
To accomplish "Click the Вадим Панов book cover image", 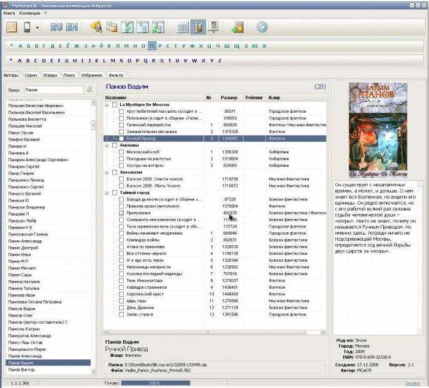I will pos(378,130).
